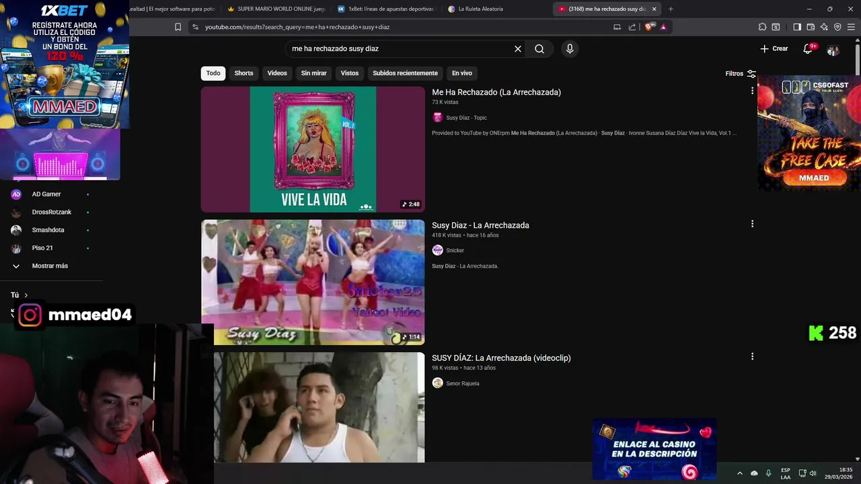
Task: Open DrossRotzank subscription in sidebar
Action: (x=51, y=212)
